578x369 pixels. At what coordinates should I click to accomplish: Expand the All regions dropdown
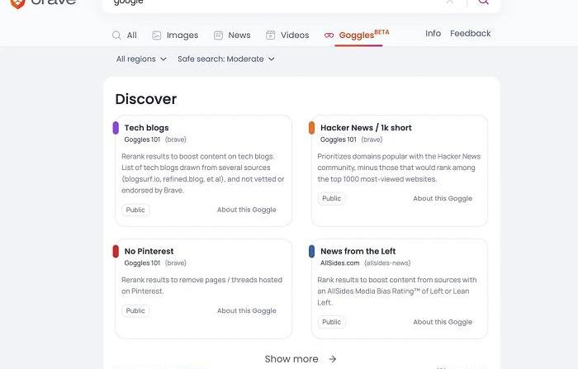[x=141, y=59]
